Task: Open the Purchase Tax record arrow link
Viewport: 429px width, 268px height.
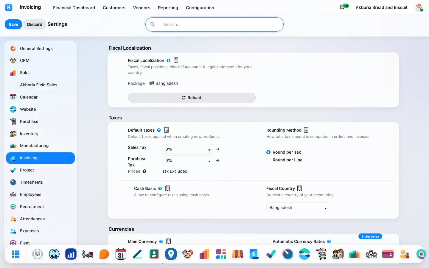Action: click(x=218, y=161)
